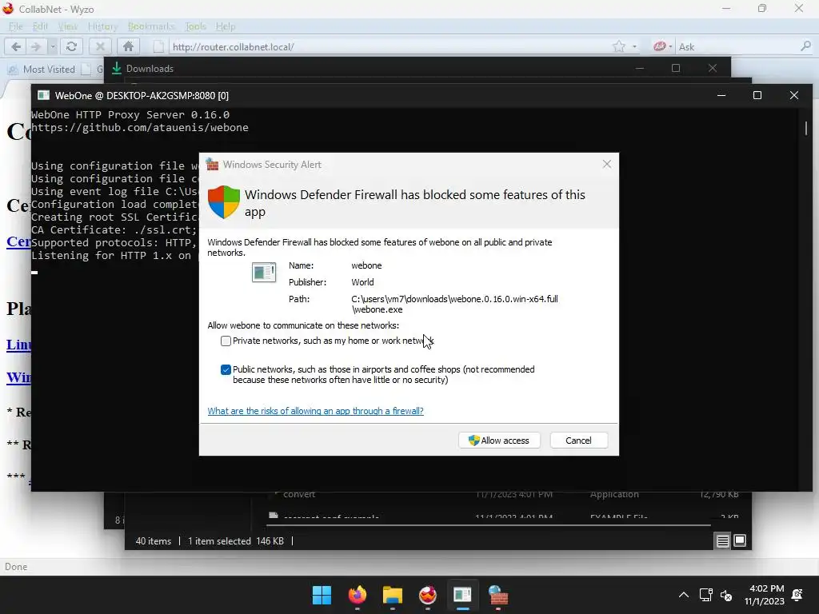
Task: Click the router.collabnet.local address bar
Action: (386, 46)
